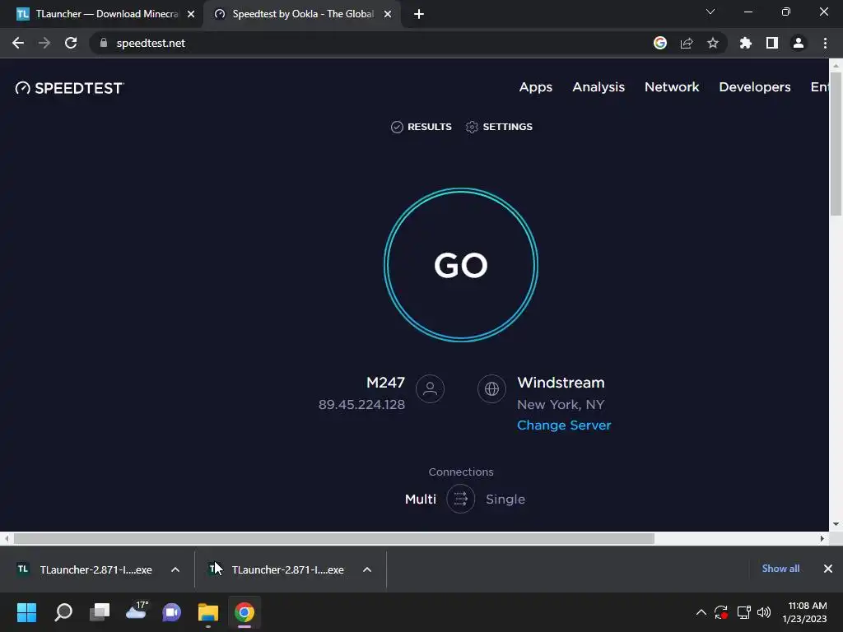The image size is (843, 632).
Task: Open second TLauncher-2.871 download item
Action: (x=277, y=569)
